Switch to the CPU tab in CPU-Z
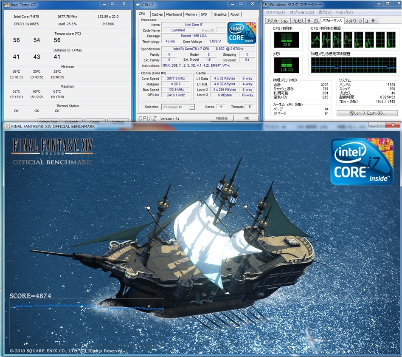 pos(142,14)
